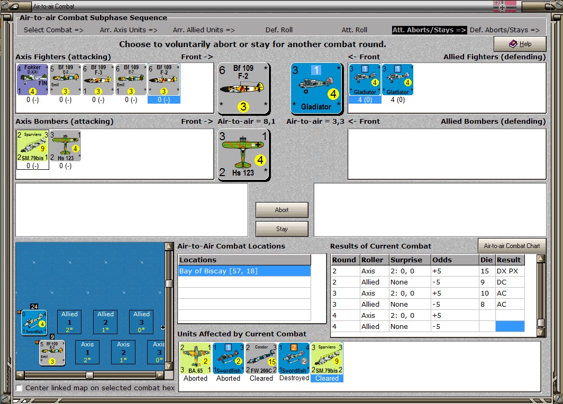Screen dimensions: 563x404
Task: Click the map horizontal scrollbar thumb
Action: click(x=89, y=375)
